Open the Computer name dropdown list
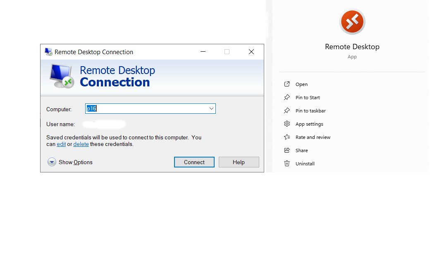The width and height of the screenshot is (430, 270). 211,108
